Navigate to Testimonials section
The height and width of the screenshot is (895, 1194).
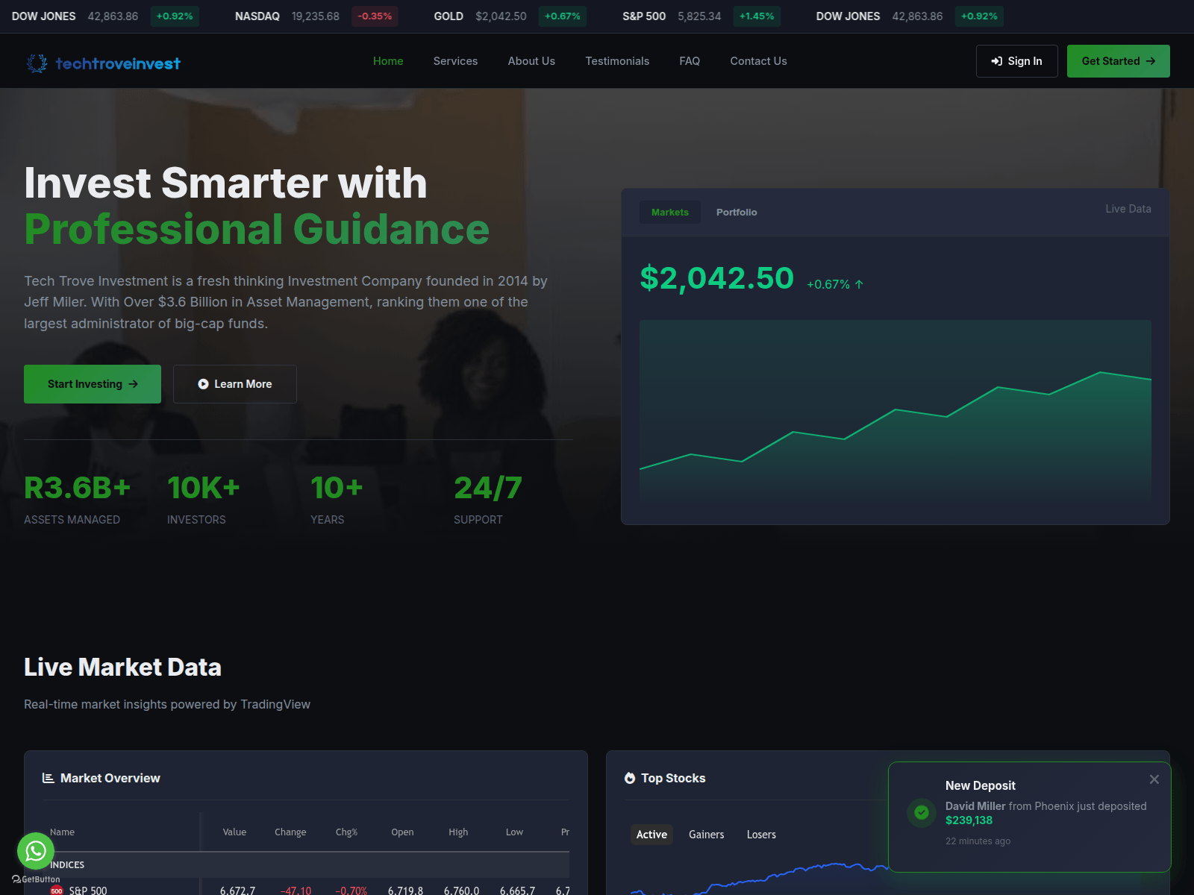coord(617,61)
